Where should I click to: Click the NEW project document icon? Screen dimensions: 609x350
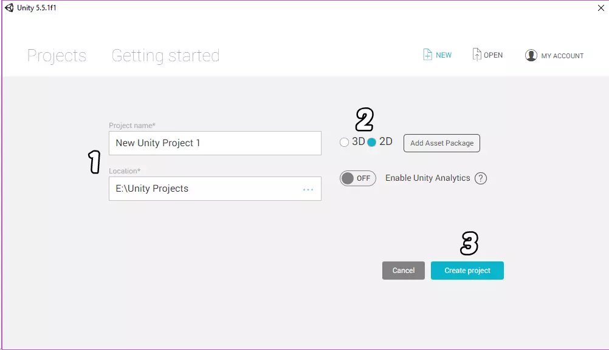tap(428, 55)
